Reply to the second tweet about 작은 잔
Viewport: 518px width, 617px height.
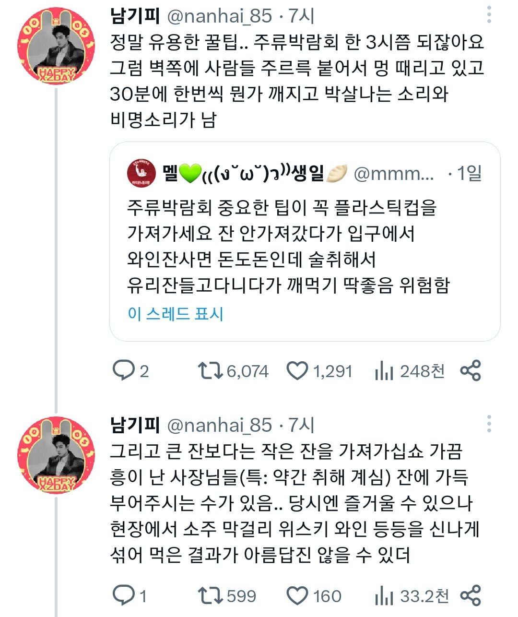pos(123,595)
